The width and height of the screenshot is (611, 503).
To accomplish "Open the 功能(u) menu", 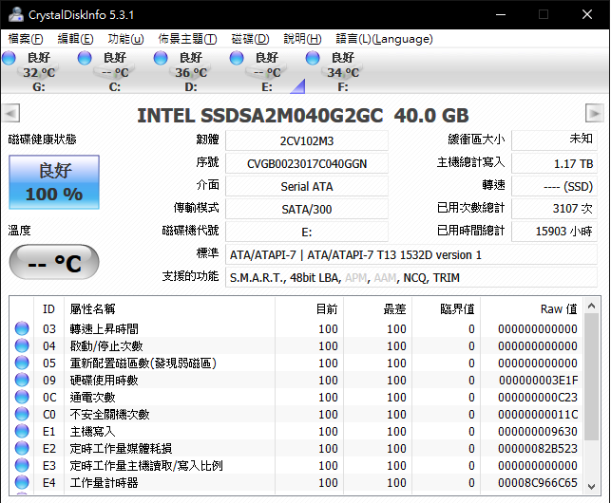I will point(125,39).
